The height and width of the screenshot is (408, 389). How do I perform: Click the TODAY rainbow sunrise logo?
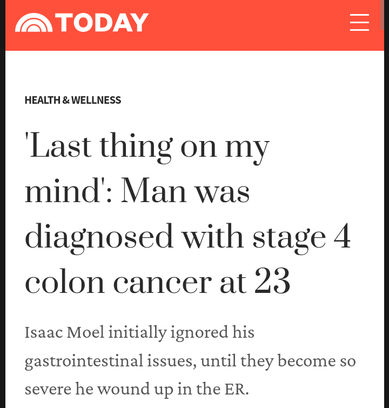pos(33,23)
